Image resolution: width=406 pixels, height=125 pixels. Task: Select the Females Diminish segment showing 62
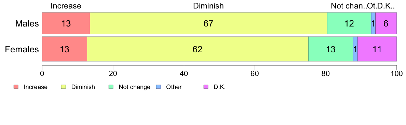[198, 49]
